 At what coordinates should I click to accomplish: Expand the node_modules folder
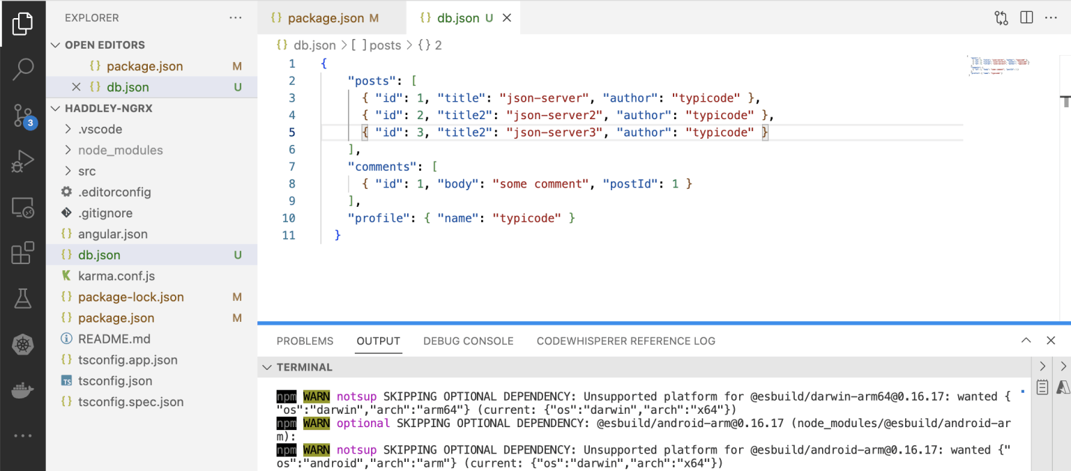pos(120,150)
